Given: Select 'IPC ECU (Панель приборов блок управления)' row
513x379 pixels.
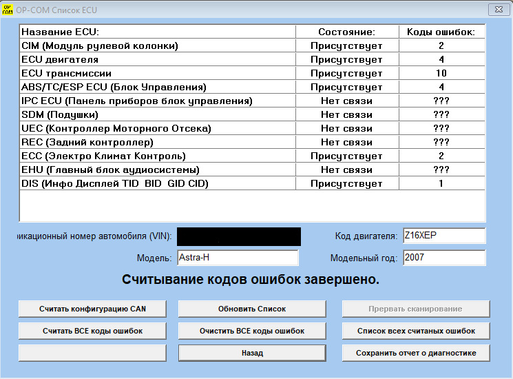Looking at the screenshot, I should click(252, 101).
